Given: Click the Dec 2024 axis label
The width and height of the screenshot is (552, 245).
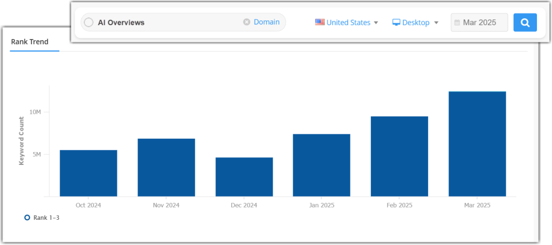Looking at the screenshot, I should point(244,205).
